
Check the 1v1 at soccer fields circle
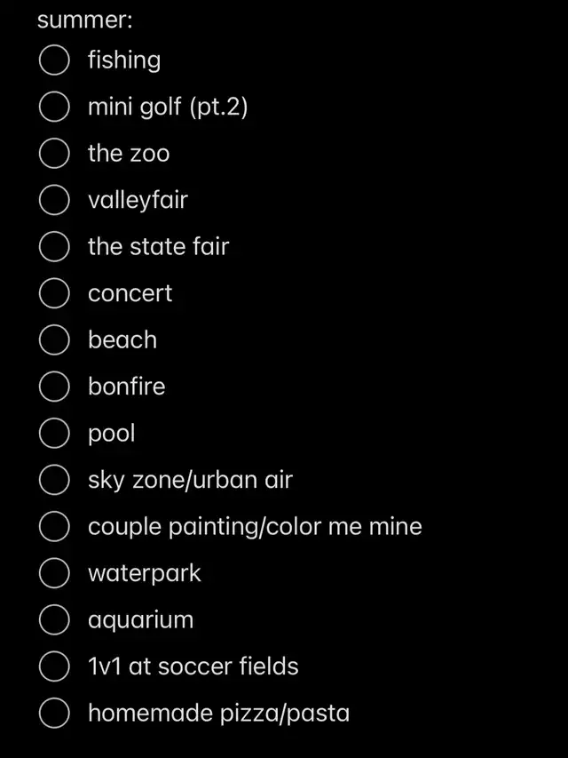(x=54, y=666)
